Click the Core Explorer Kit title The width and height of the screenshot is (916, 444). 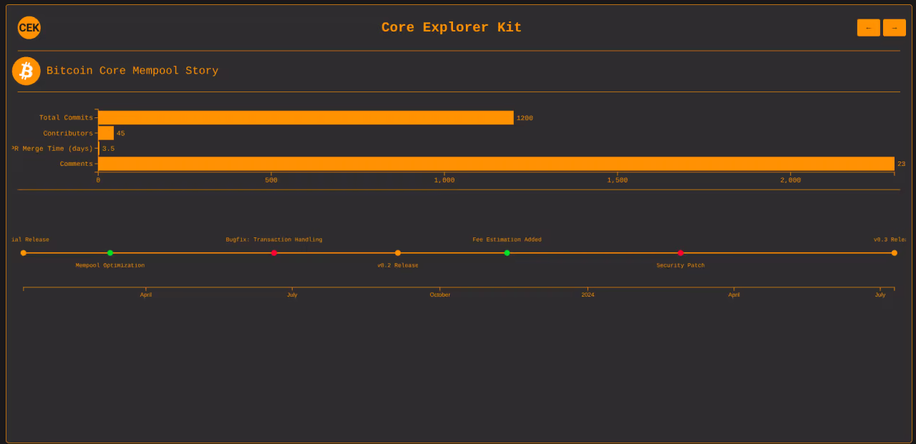coord(452,28)
